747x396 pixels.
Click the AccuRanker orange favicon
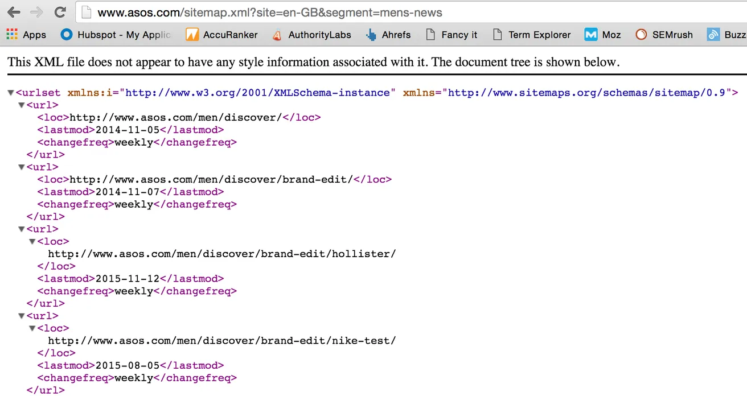(192, 35)
